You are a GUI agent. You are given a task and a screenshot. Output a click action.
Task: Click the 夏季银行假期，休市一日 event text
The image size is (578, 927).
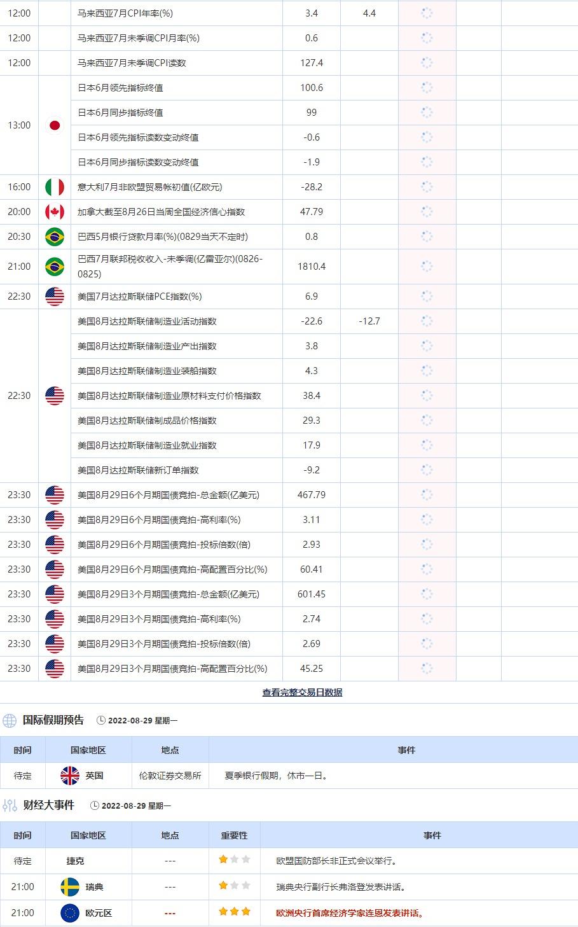(x=277, y=776)
